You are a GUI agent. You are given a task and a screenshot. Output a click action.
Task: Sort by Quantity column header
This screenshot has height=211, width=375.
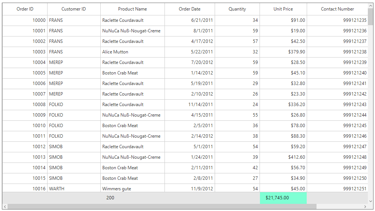pos(237,9)
